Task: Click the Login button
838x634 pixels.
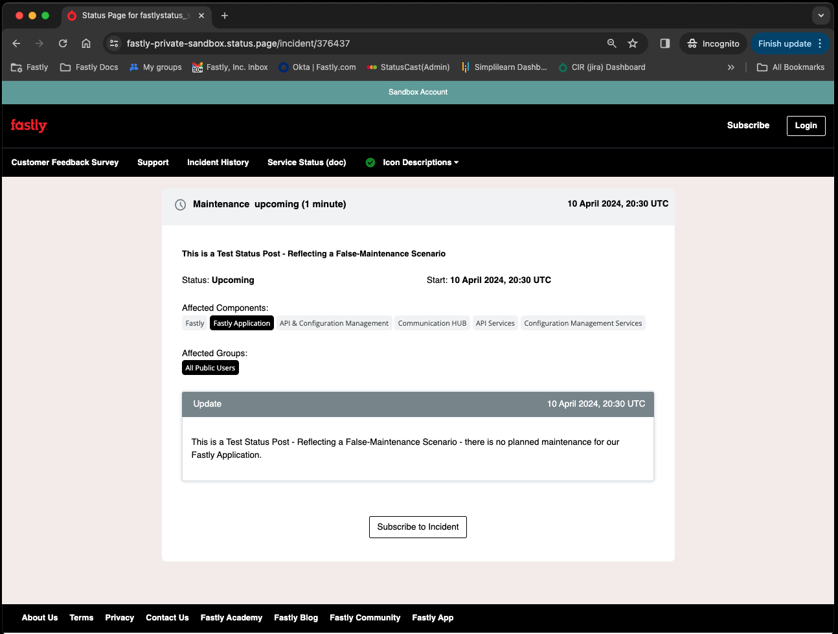Action: (806, 126)
